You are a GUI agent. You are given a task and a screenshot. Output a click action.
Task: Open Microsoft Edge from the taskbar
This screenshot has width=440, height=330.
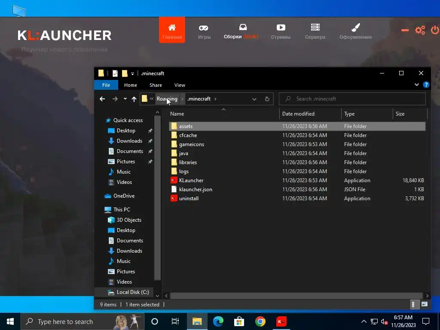(x=218, y=321)
